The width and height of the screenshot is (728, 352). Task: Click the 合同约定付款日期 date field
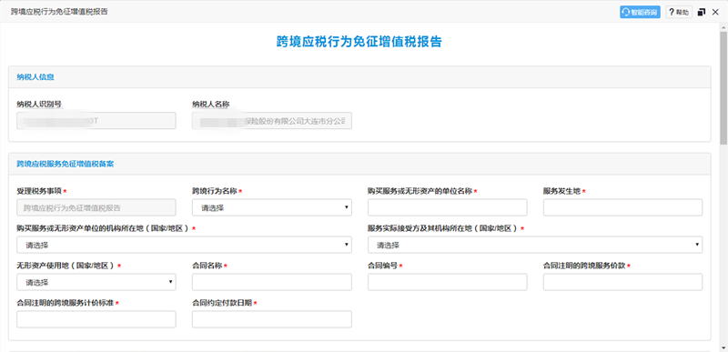(272, 319)
